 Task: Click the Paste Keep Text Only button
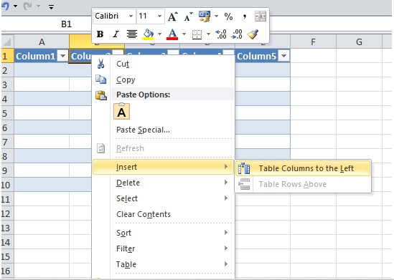tap(121, 111)
